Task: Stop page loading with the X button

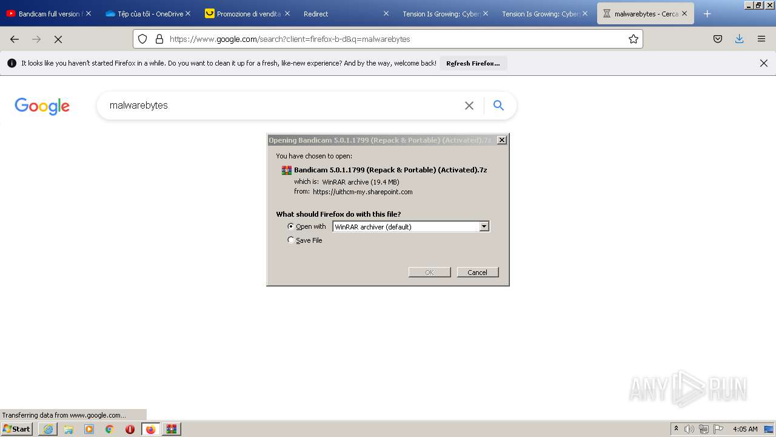Action: click(x=58, y=39)
